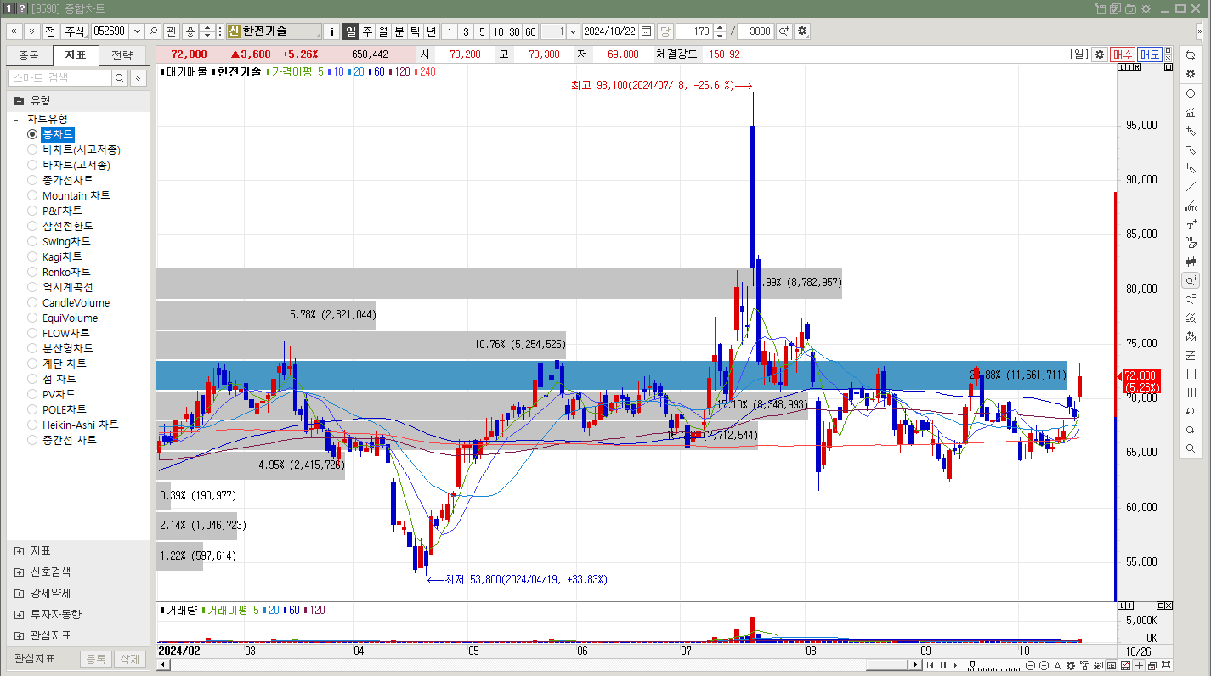This screenshot has height=676, width=1211.
Task: Click the smart search double-chevron expander
Action: (x=138, y=78)
